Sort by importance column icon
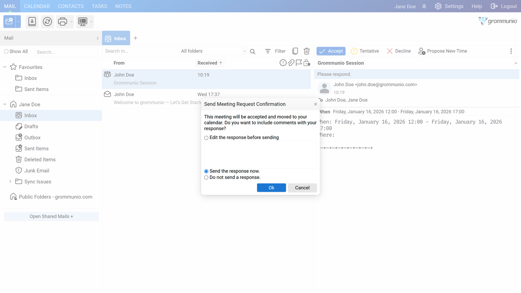The image size is (521, 293). tap(283, 63)
